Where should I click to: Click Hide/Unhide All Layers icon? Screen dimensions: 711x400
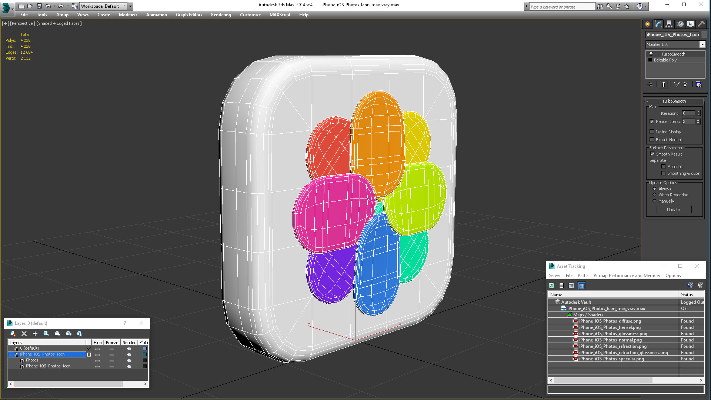coord(69,334)
